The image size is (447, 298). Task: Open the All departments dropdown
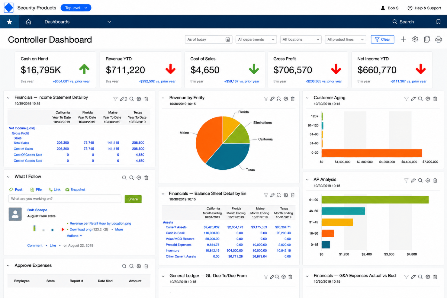[256, 40]
